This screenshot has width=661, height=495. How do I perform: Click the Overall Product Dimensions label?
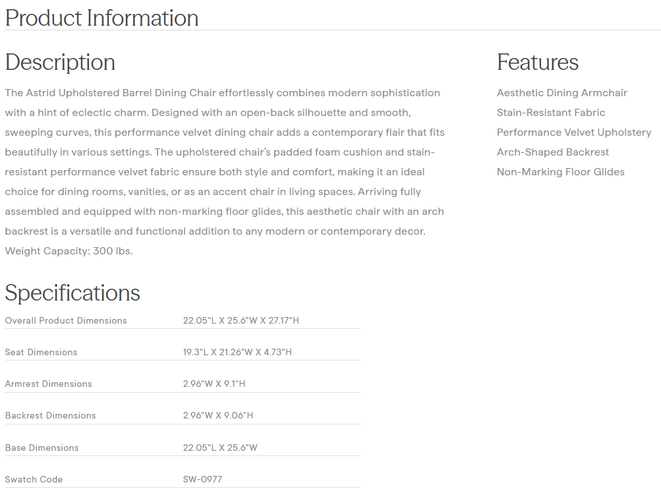[66, 321]
